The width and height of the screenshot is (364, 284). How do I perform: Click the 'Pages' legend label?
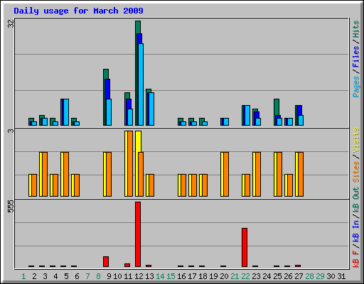356,87
